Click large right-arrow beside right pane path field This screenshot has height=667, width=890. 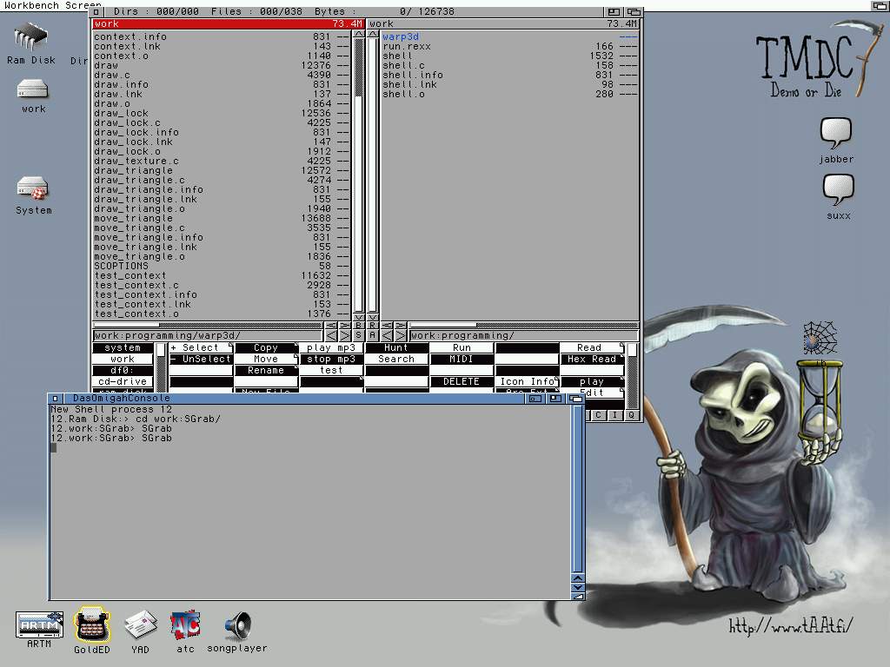[401, 335]
